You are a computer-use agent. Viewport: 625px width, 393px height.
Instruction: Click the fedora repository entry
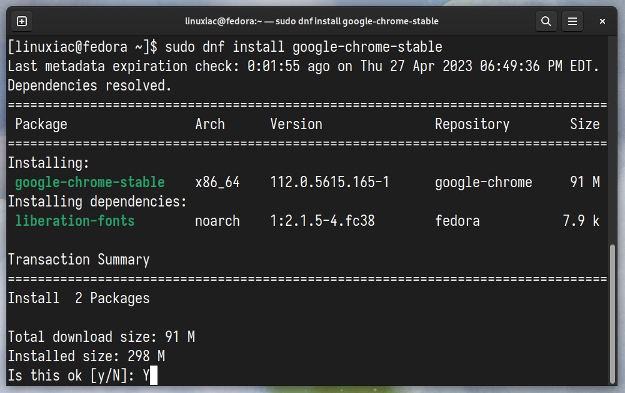[x=457, y=221]
